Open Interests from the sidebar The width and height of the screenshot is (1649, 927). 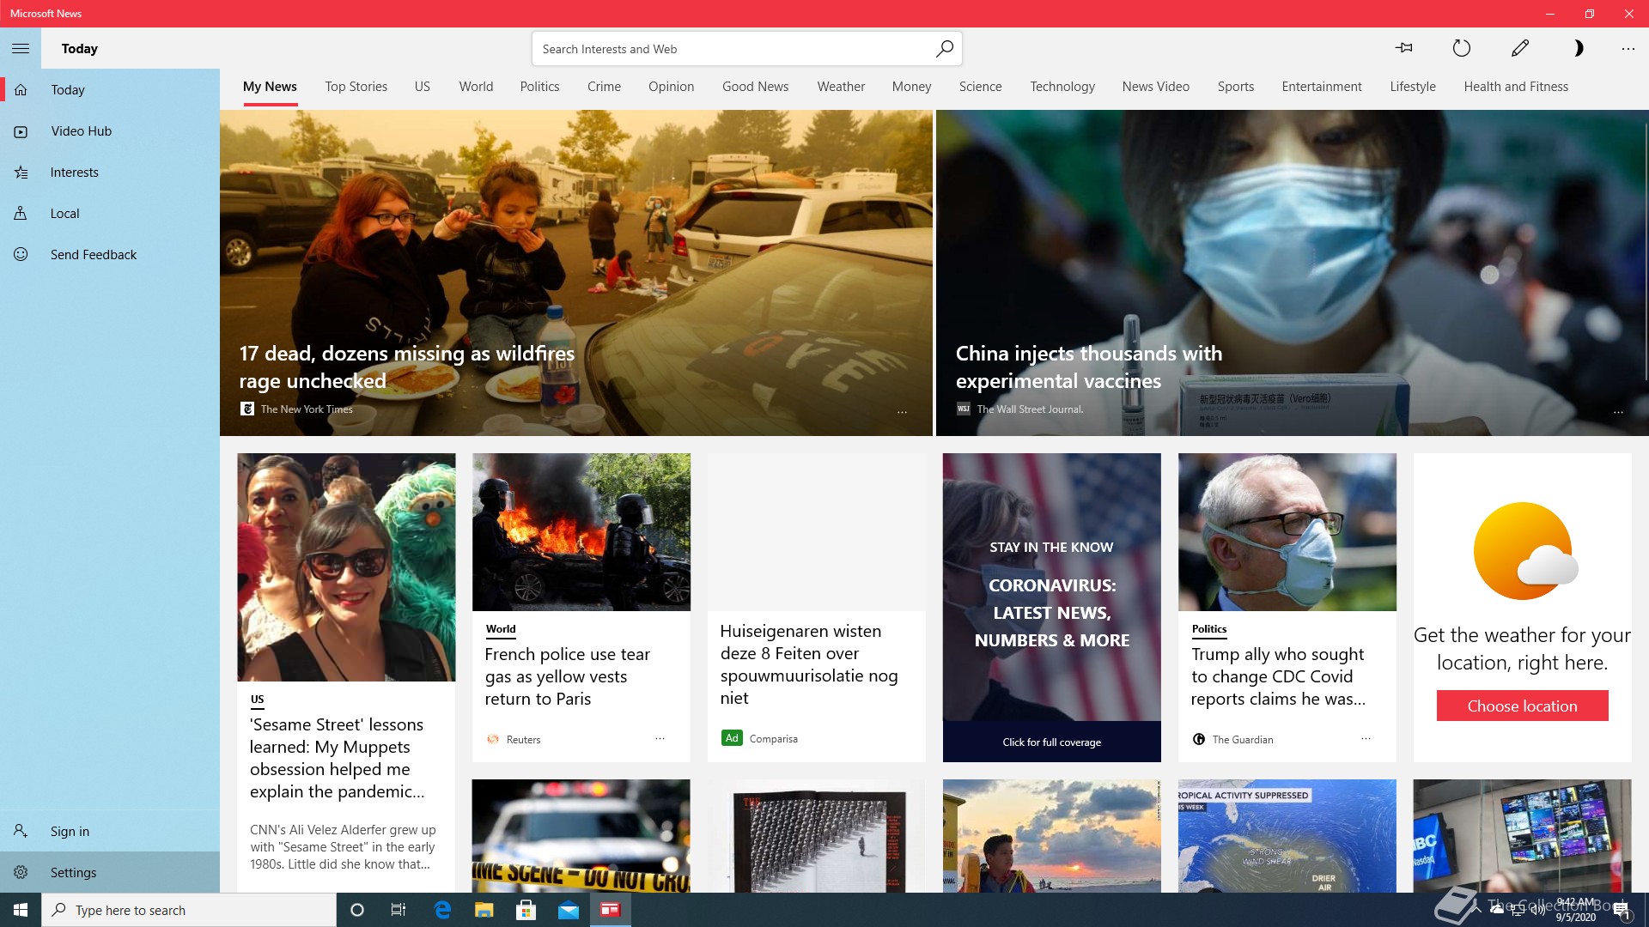click(74, 173)
